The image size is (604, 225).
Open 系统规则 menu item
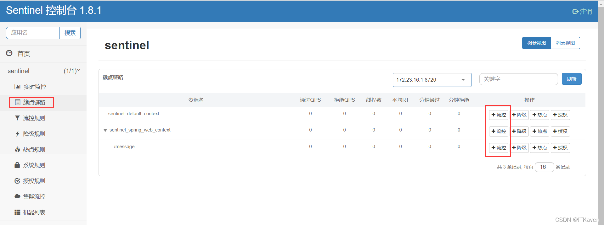point(43,165)
